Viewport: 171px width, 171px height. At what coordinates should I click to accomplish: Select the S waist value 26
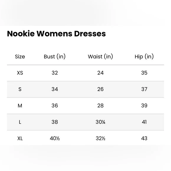pos(101,89)
